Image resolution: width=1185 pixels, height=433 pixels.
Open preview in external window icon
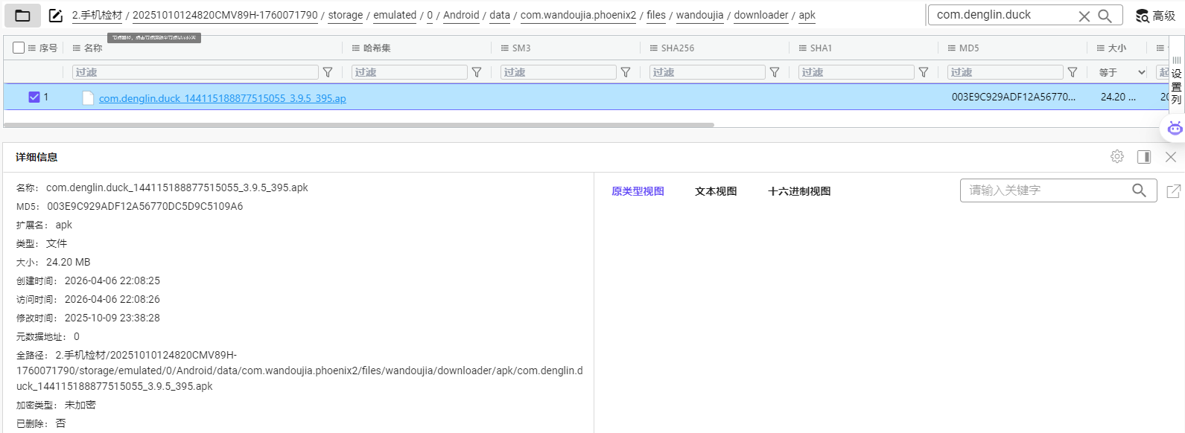click(1173, 191)
